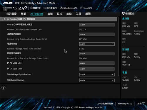Click the 5 Sec value

[x=81, y=49]
